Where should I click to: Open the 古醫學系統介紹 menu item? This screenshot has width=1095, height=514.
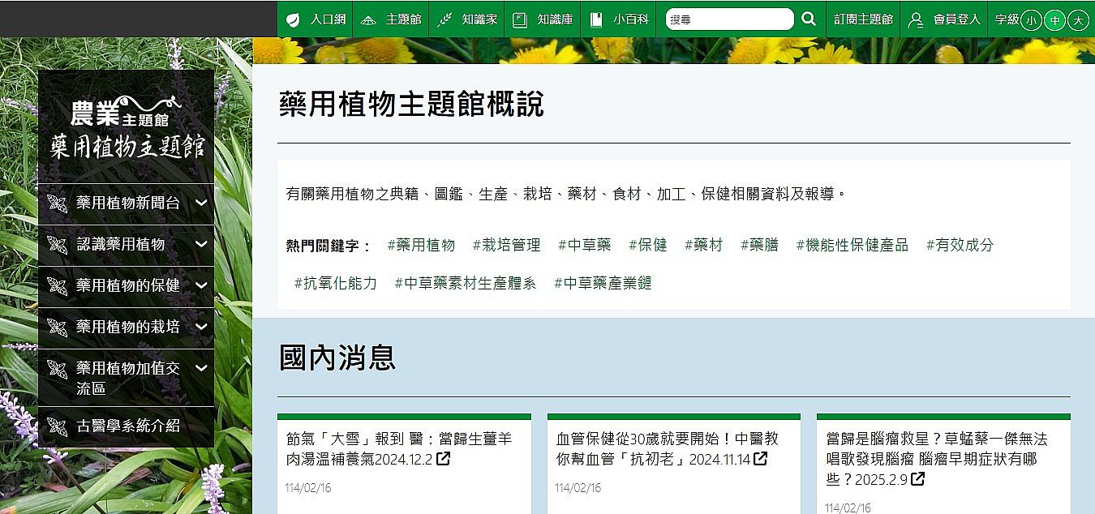point(127,426)
